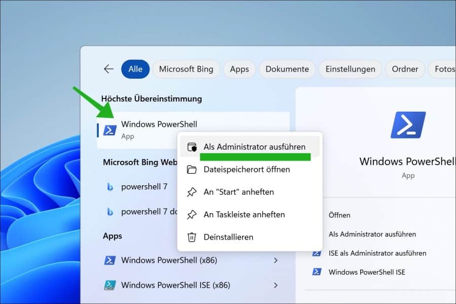This screenshot has height=304, width=456.
Task: Click ISE als Administrator ausführen
Action: tap(377, 253)
